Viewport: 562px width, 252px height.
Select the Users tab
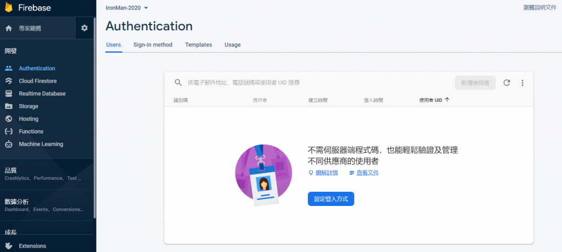point(114,45)
